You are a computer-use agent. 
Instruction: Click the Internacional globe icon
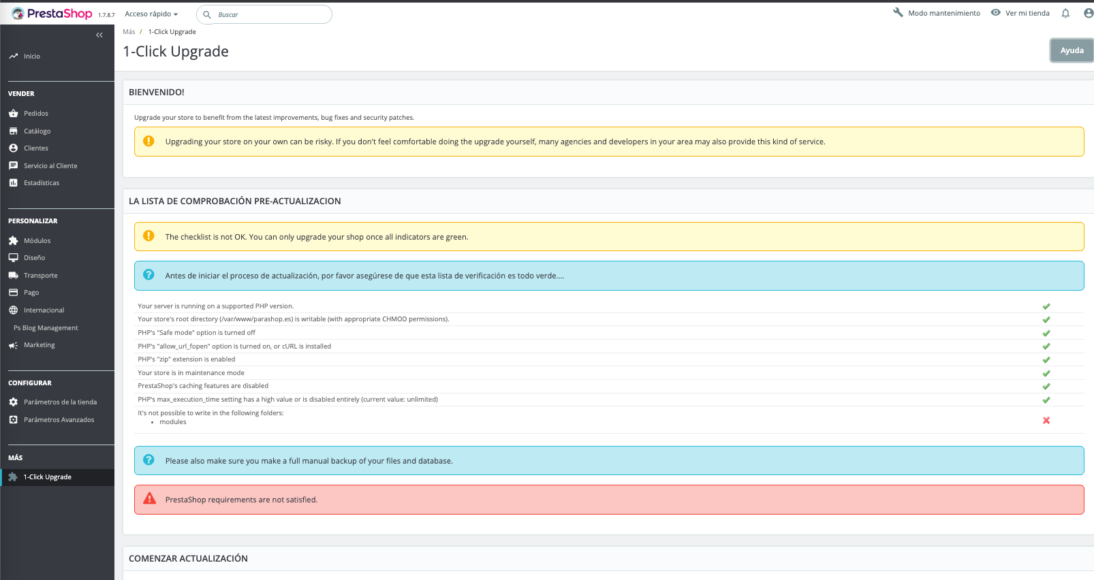(14, 310)
